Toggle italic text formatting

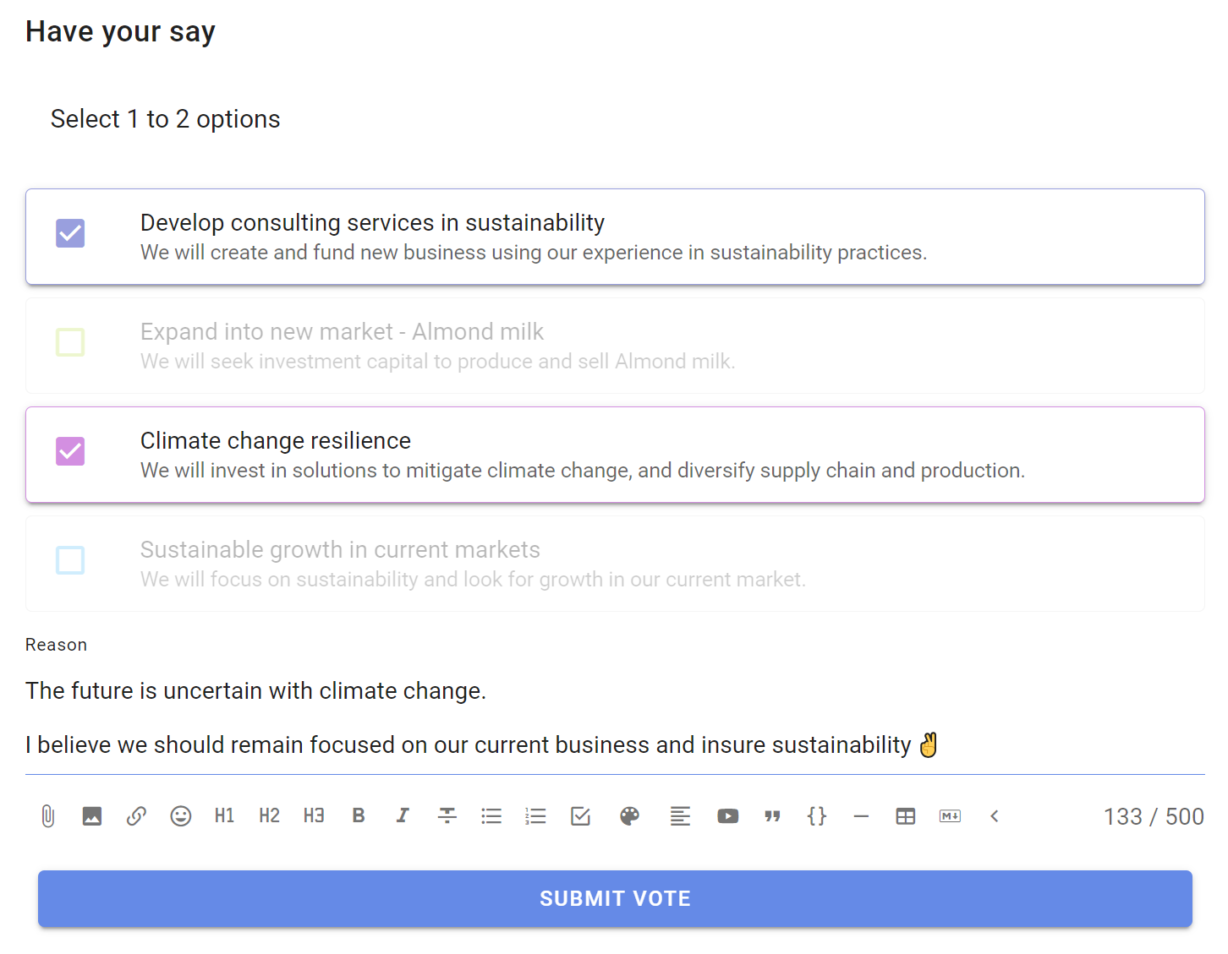(403, 816)
